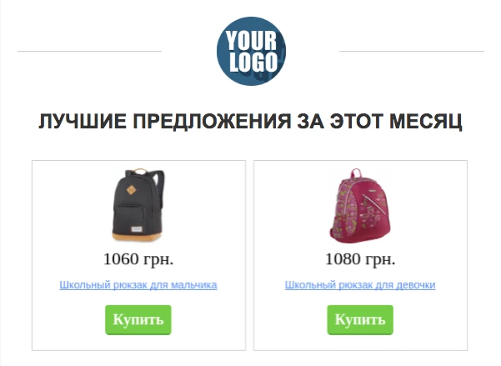Click the divider line left of the logo
The height and width of the screenshot is (366, 501).
tap(89, 51)
